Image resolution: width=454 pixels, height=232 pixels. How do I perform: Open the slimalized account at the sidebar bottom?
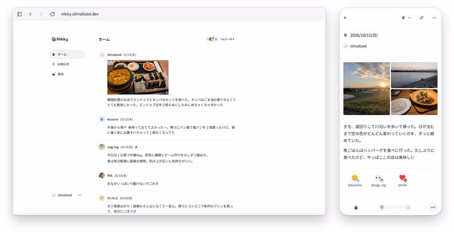pos(62,195)
